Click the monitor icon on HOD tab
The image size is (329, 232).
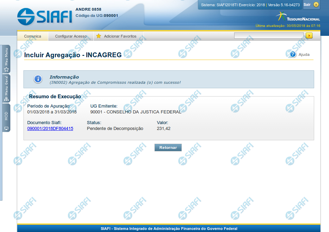(6, 128)
